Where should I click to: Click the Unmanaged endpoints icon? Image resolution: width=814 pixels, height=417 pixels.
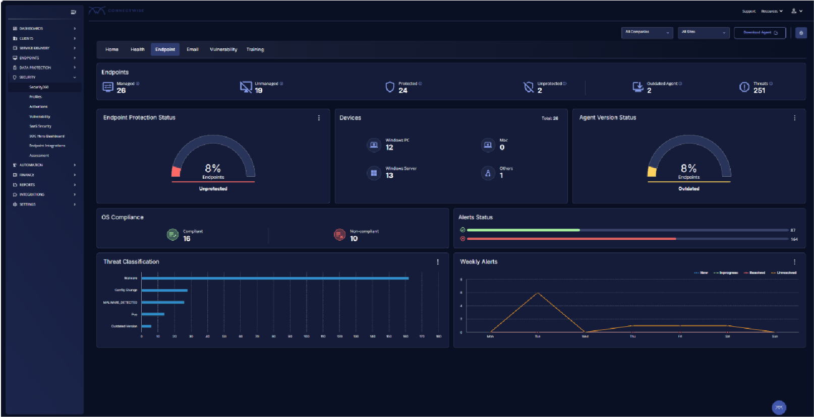click(x=246, y=87)
